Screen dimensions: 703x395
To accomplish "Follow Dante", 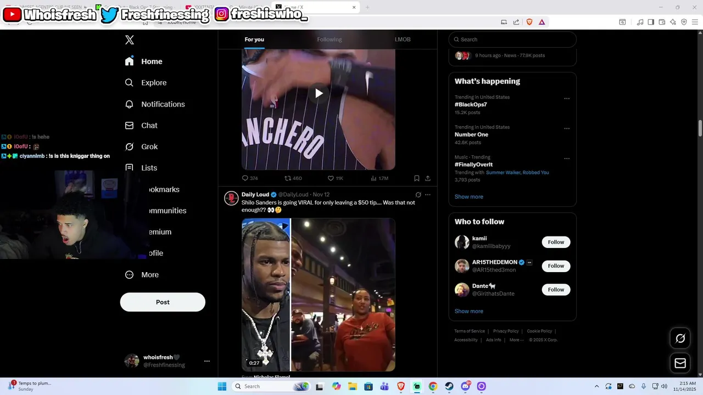I will pyautogui.click(x=556, y=290).
